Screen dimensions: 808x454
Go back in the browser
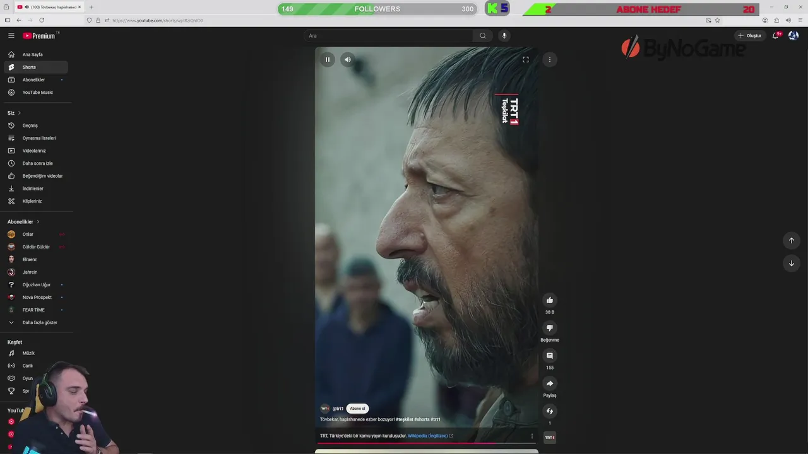click(x=19, y=20)
